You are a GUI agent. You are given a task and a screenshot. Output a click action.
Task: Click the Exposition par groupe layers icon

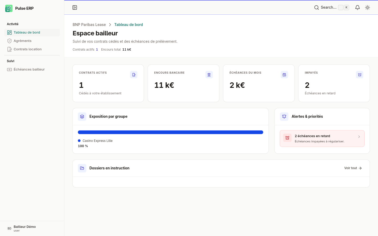point(82,117)
